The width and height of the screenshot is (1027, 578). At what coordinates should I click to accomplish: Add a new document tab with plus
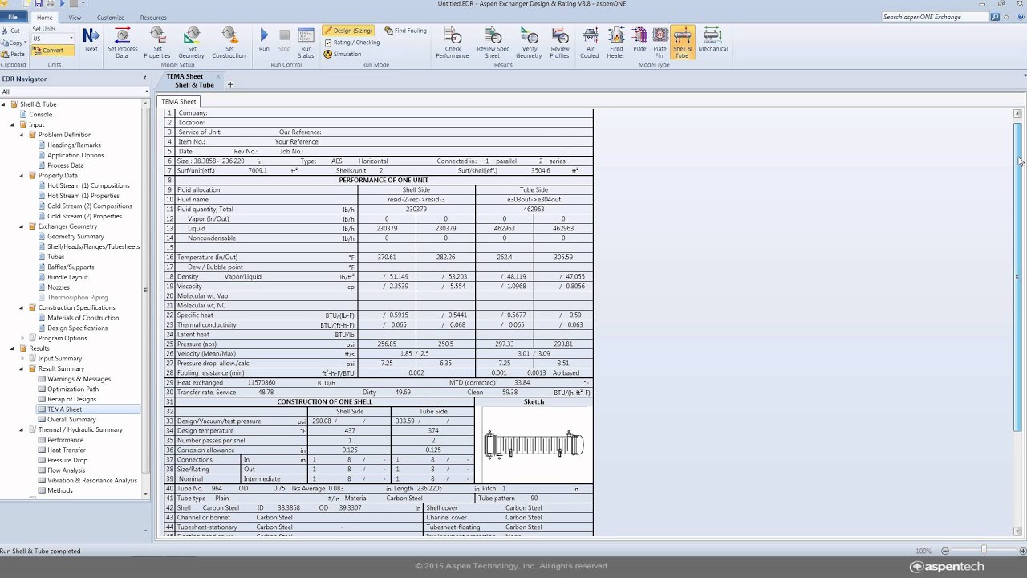[x=230, y=84]
